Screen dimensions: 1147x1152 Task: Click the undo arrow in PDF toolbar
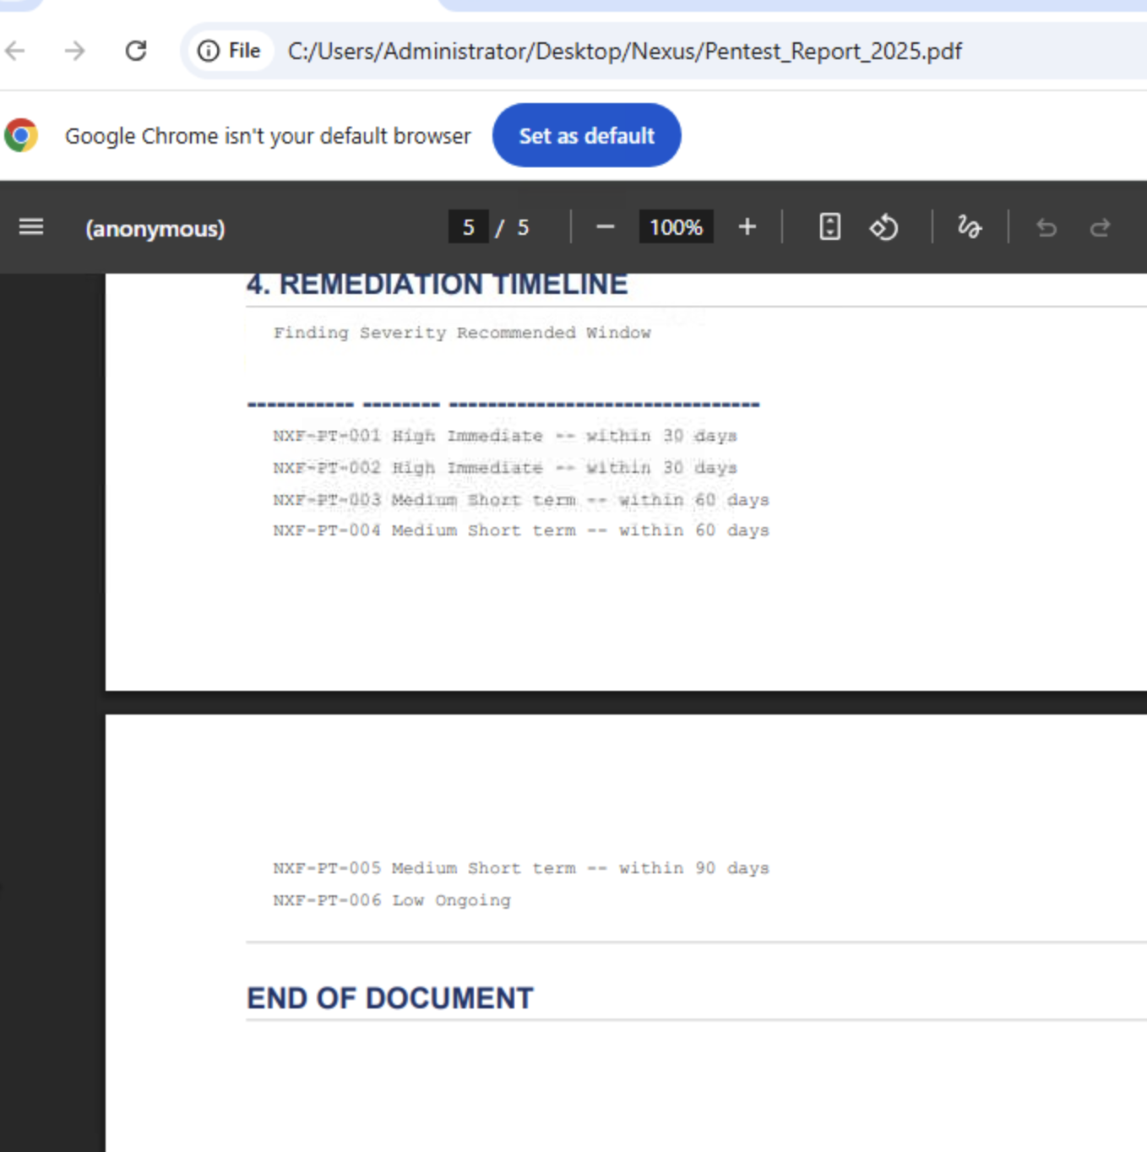pyautogui.click(x=1046, y=228)
